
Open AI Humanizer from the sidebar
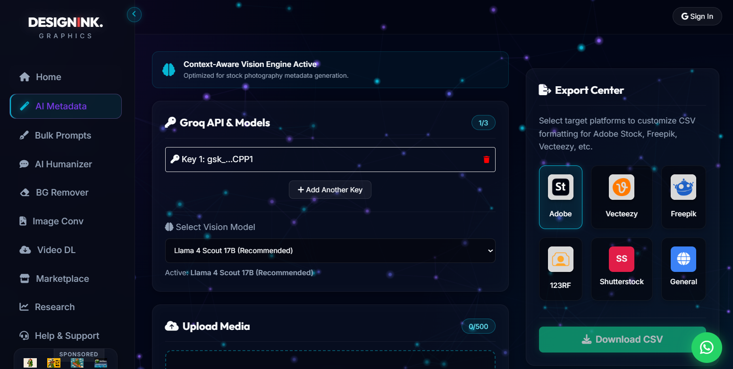click(x=66, y=164)
